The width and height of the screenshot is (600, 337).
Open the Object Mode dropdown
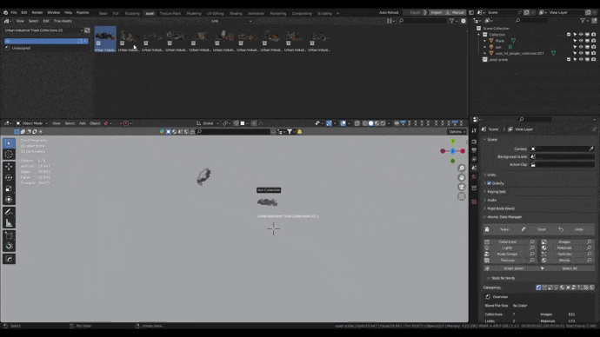click(32, 123)
